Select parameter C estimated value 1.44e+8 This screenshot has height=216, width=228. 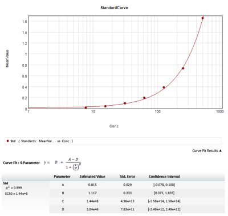(92, 201)
